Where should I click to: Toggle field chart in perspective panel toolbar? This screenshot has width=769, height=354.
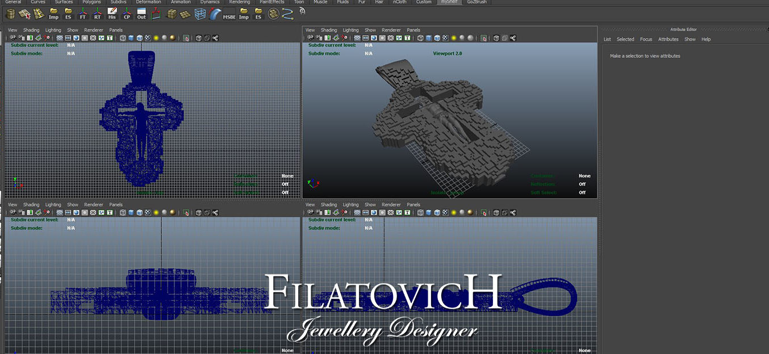391,38
